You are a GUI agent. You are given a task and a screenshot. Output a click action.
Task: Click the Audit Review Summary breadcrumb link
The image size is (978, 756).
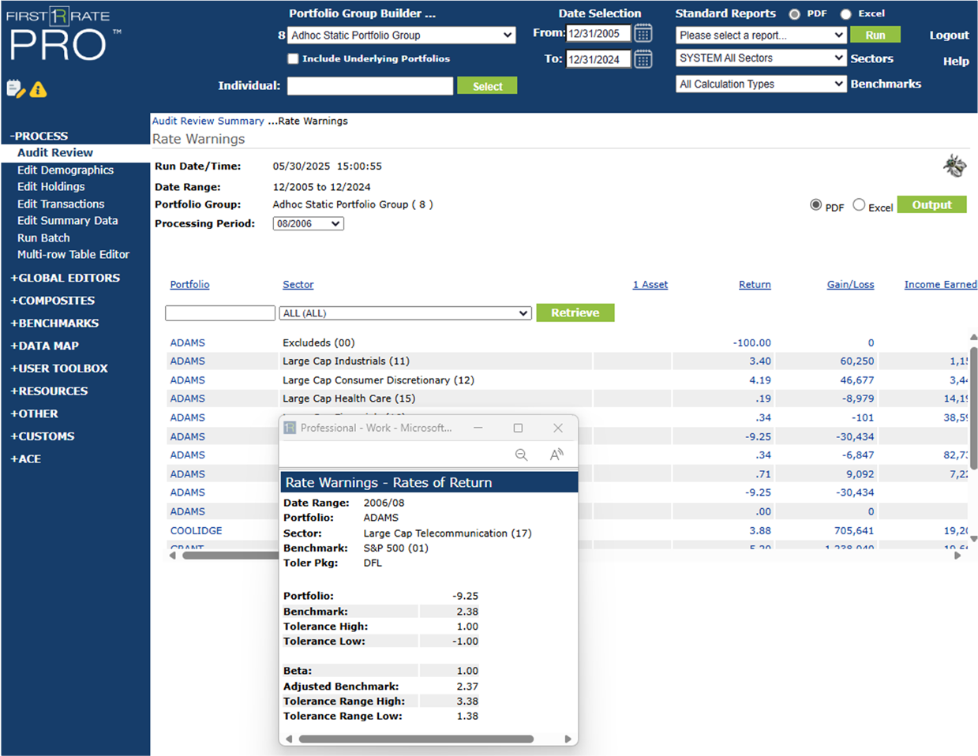(x=208, y=121)
